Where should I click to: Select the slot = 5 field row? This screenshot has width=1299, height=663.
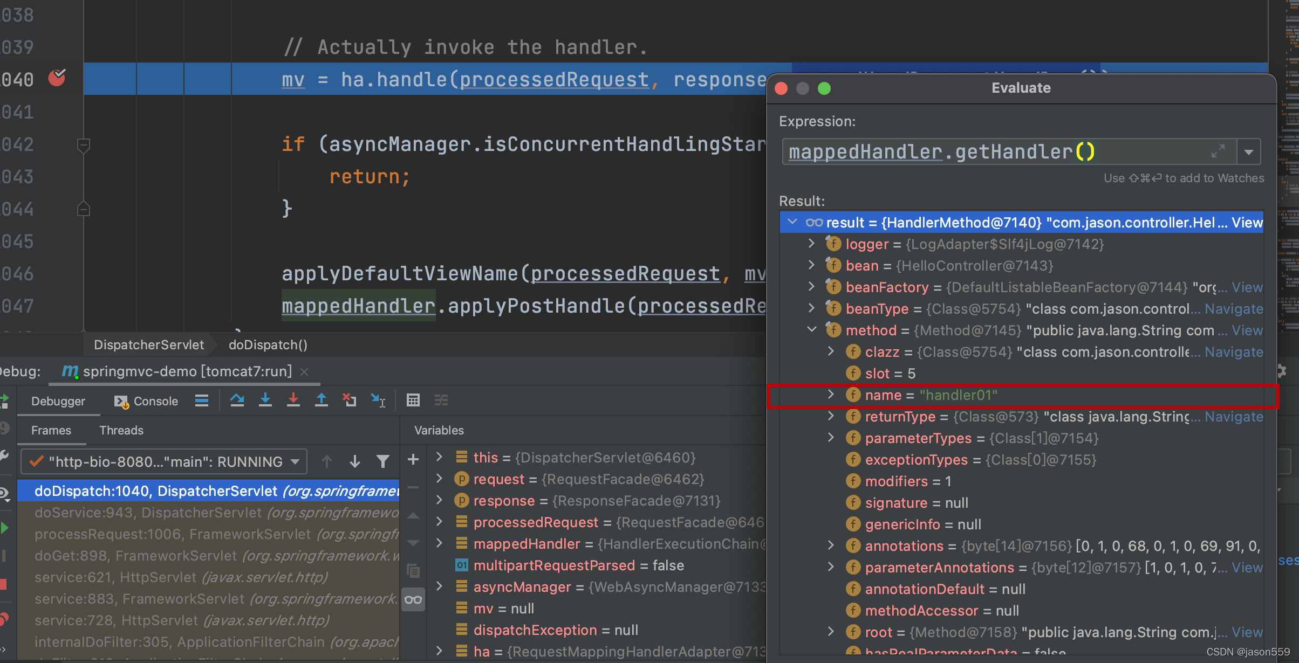[x=1022, y=374]
